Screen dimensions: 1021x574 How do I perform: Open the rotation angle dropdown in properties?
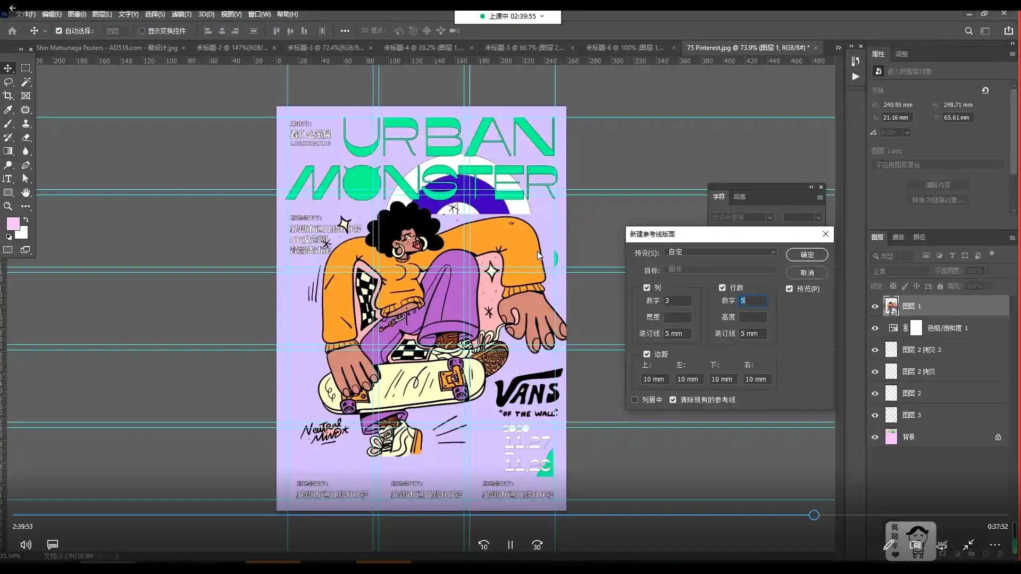click(907, 132)
